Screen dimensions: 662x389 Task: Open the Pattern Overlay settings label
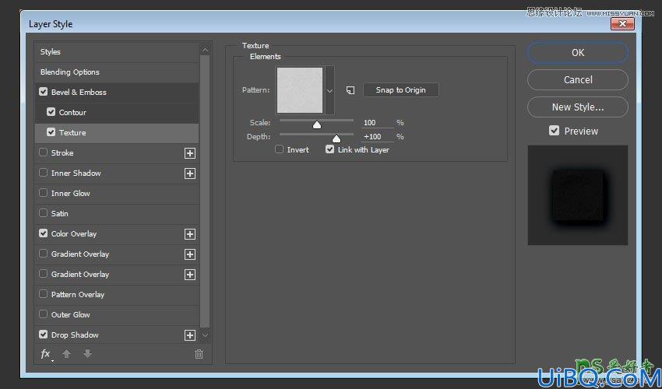click(78, 295)
